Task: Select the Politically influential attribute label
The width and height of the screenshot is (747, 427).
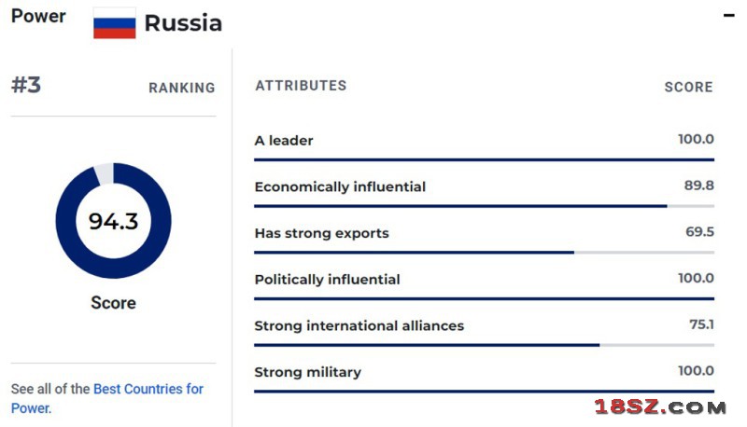Action: coord(328,280)
